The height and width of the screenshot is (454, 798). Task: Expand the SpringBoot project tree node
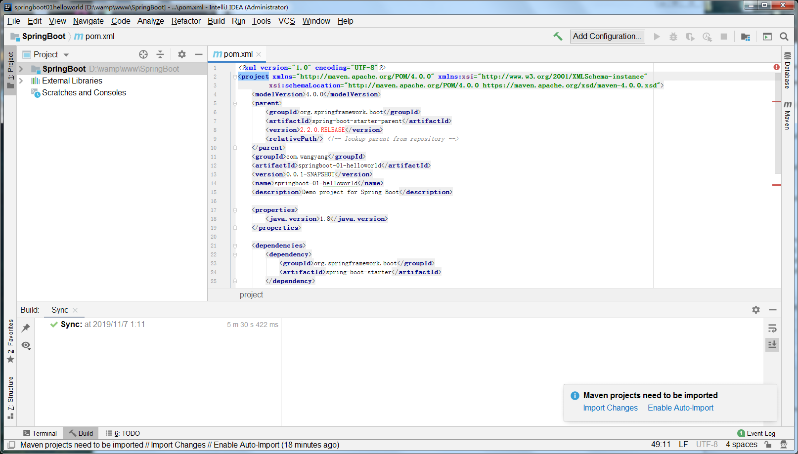[x=21, y=69]
